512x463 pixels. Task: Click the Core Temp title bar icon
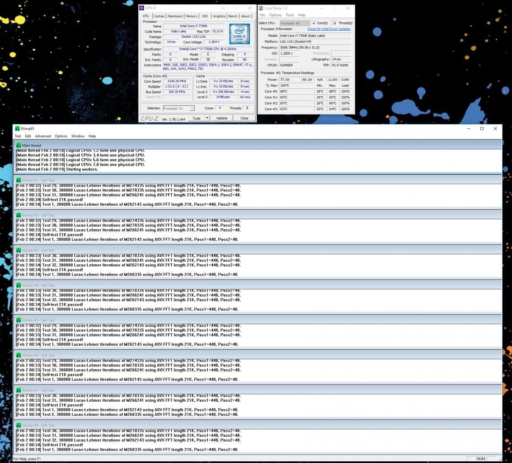coord(261,8)
